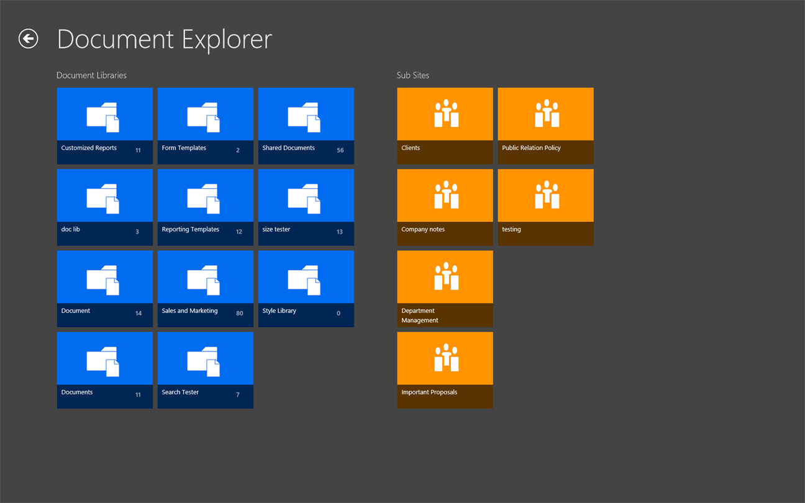The height and width of the screenshot is (503, 805).
Task: Open the Public Relation Policy site icon
Action: [x=547, y=113]
